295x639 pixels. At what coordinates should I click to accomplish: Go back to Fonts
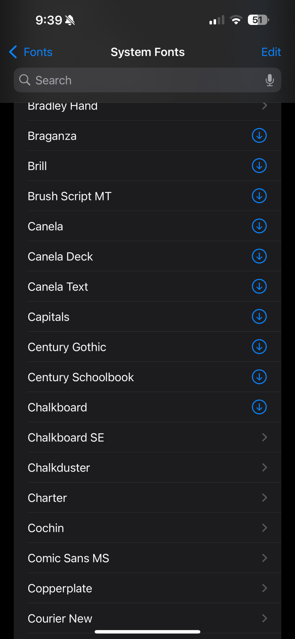coord(31,52)
